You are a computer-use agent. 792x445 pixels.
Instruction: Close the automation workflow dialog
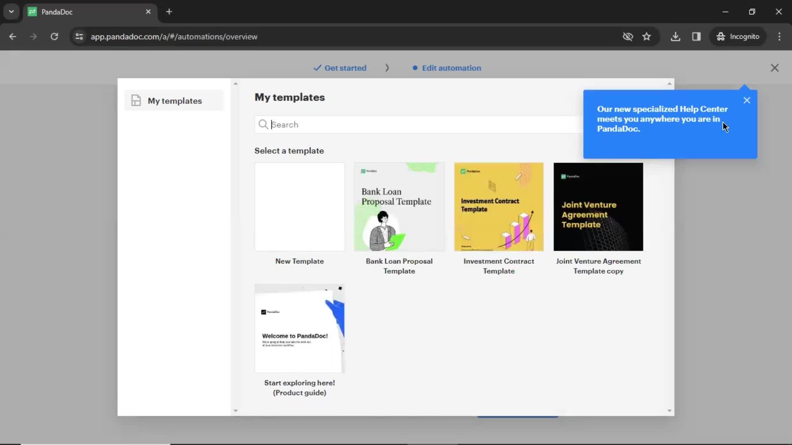coord(774,68)
